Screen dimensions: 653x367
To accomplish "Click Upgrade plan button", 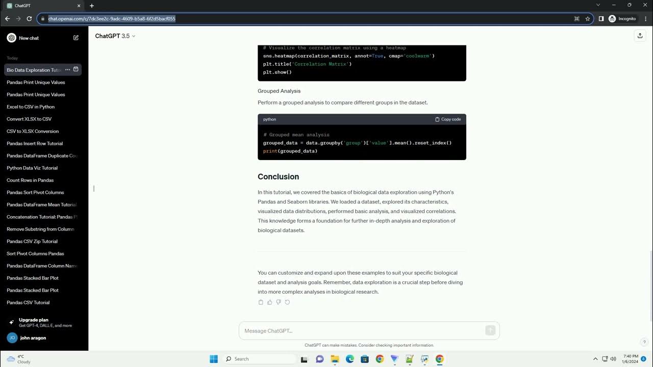I will point(44,322).
